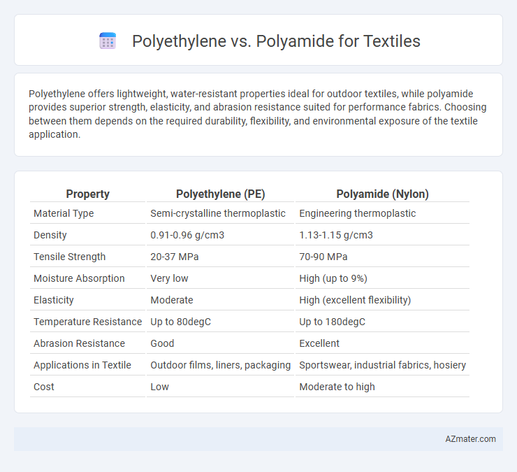Viewport: 517px width, 472px height.
Task: Click the heading 'Polyethylene vs. Polyamide for Textiles'
Action: point(276,41)
